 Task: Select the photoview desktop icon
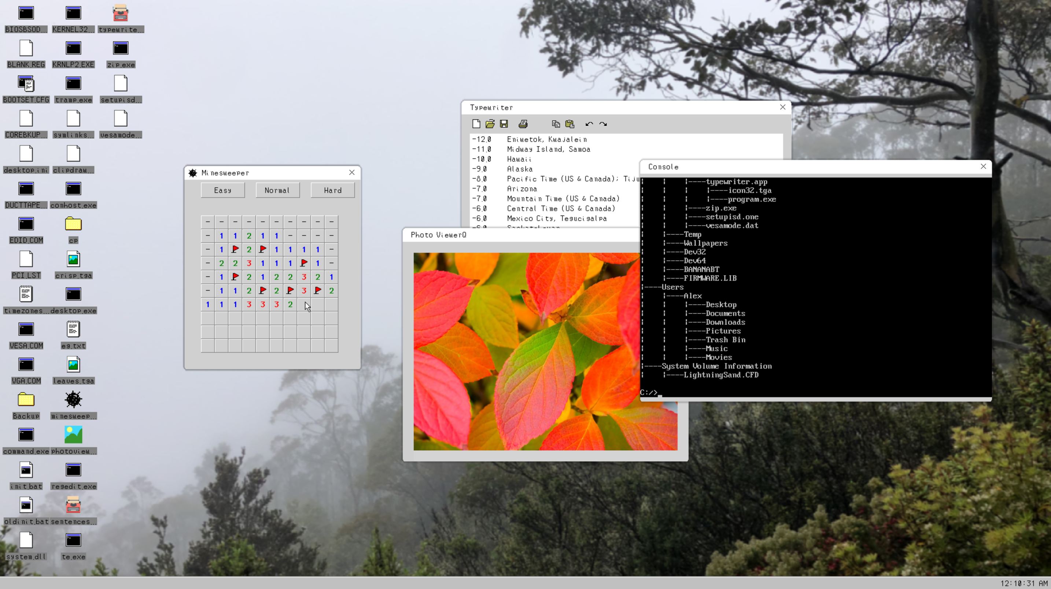[73, 435]
